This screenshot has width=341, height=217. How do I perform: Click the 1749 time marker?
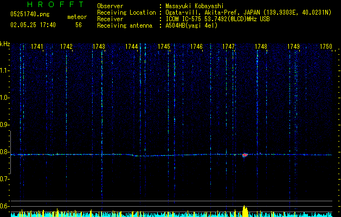(x=294, y=47)
